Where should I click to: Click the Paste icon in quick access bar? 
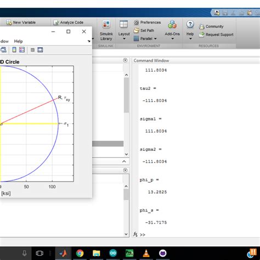point(250,13)
